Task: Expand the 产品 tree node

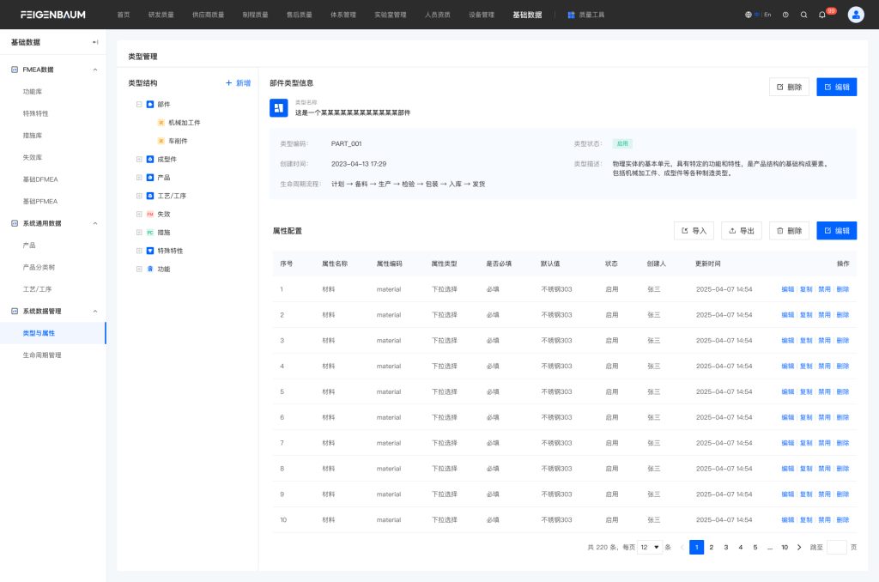Action: coord(139,178)
